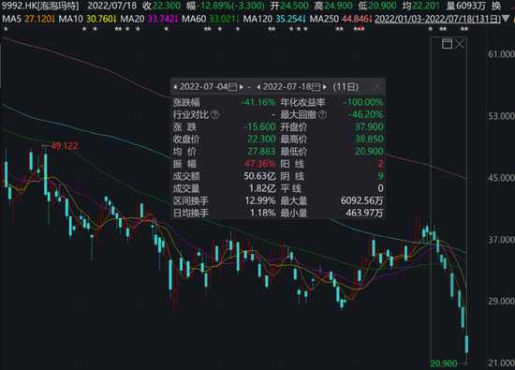Screen dimensions: 515x370
Task: Step start date back with left arrow
Action: 175,87
